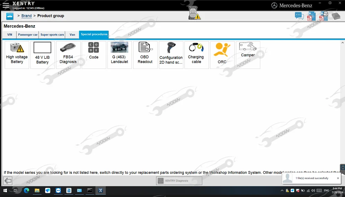Image resolution: width=345 pixels, height=197 pixels.
Task: Select the Special procedures tab
Action: pyautogui.click(x=94, y=35)
